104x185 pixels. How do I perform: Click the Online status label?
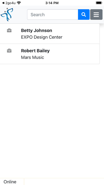point(10,182)
